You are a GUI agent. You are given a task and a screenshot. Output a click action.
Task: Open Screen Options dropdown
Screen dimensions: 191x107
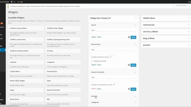(182, 5)
